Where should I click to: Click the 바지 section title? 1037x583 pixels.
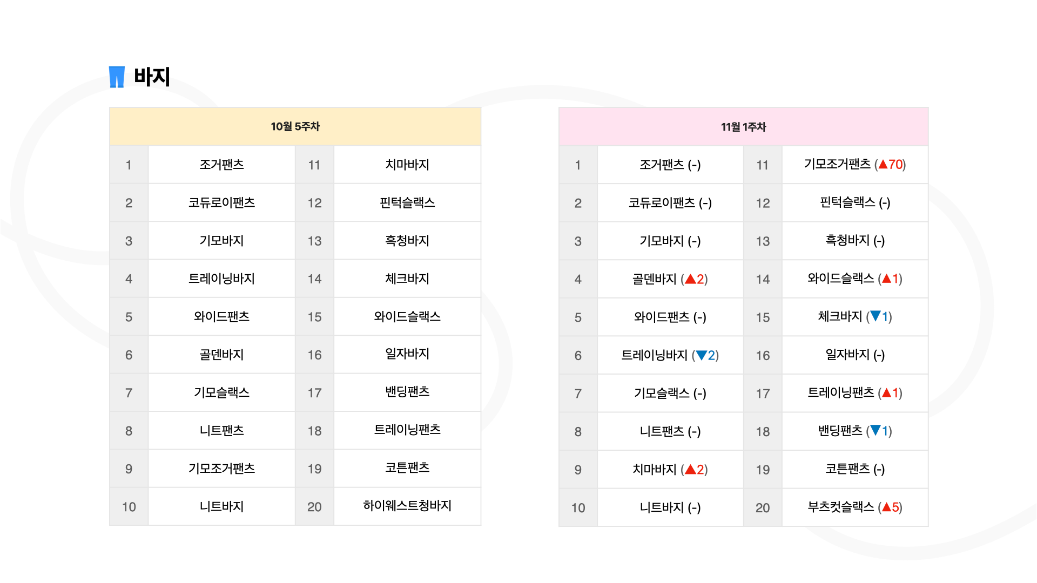click(x=152, y=77)
